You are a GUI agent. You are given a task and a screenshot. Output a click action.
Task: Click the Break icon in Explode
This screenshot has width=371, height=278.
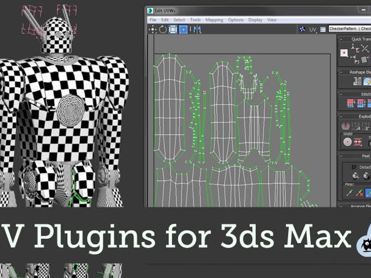coord(346,126)
